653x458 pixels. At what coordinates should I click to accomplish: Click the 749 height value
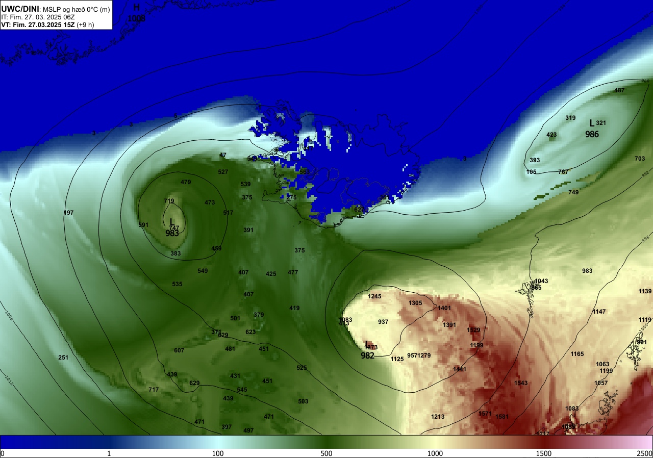(x=573, y=192)
